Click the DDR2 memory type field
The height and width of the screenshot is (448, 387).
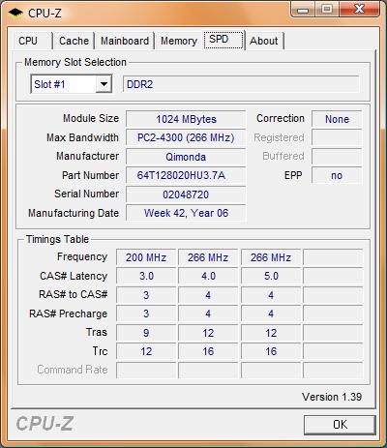pos(241,84)
